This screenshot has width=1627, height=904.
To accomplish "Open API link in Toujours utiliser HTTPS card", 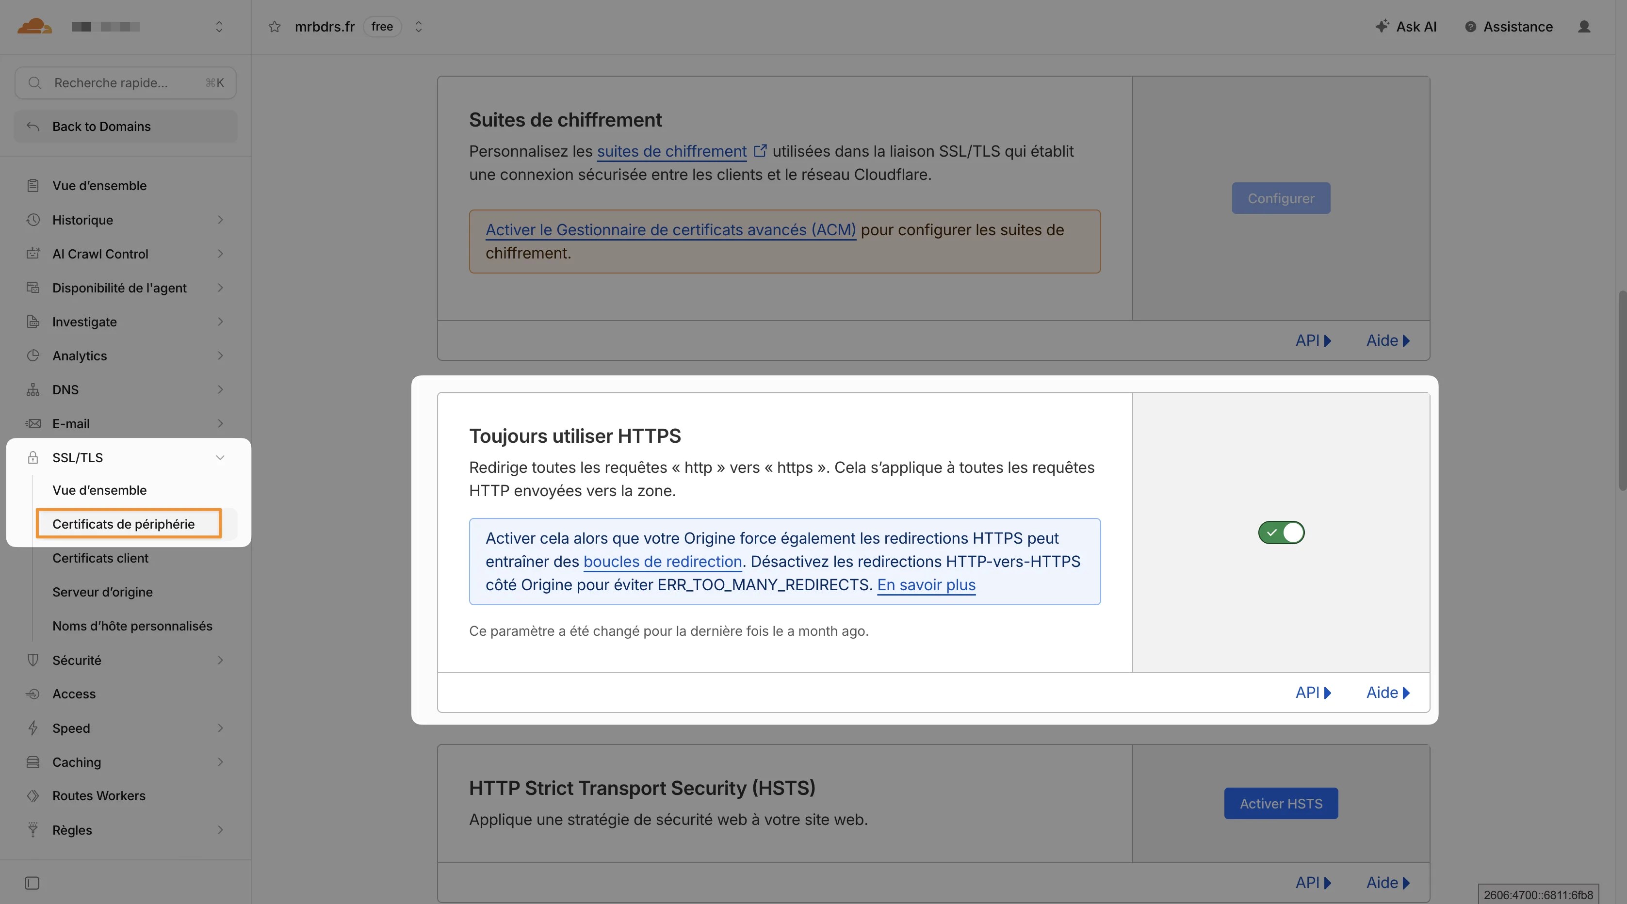I will point(1313,693).
